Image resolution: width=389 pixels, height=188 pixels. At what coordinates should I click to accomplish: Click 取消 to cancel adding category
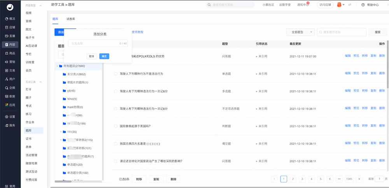pos(91,56)
